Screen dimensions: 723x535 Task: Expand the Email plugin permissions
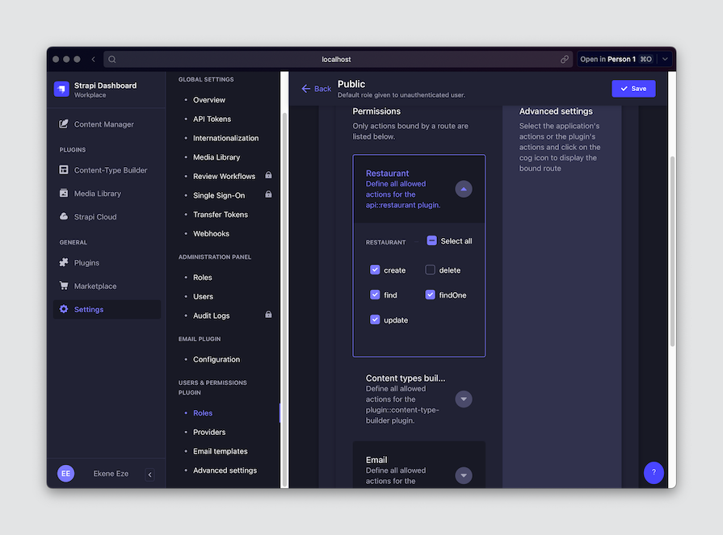point(463,475)
